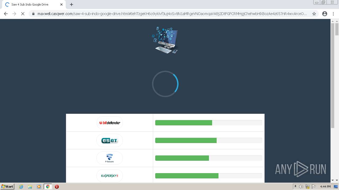Click the Chrome back arrow

pyautogui.click(x=6, y=14)
